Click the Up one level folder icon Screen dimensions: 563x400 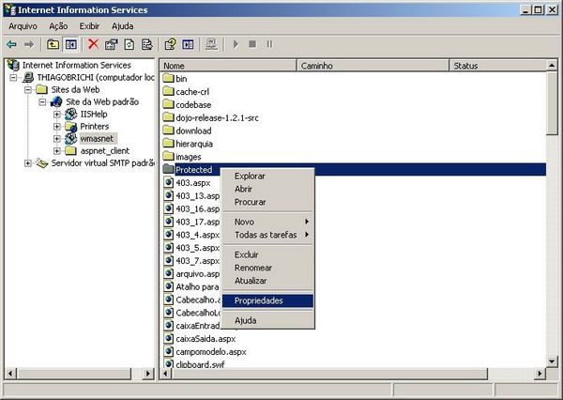click(x=53, y=44)
